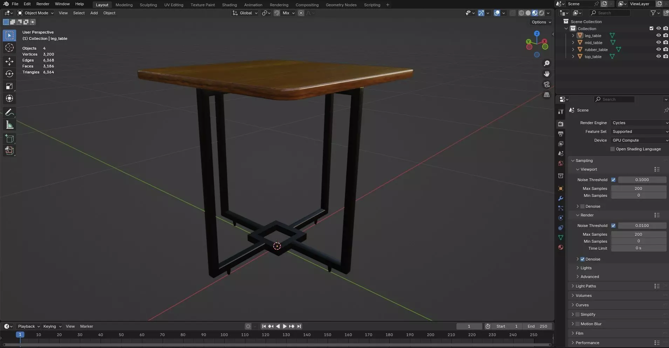This screenshot has height=348, width=669.
Task: Click Viewport Max Samples field
Action: (x=639, y=189)
